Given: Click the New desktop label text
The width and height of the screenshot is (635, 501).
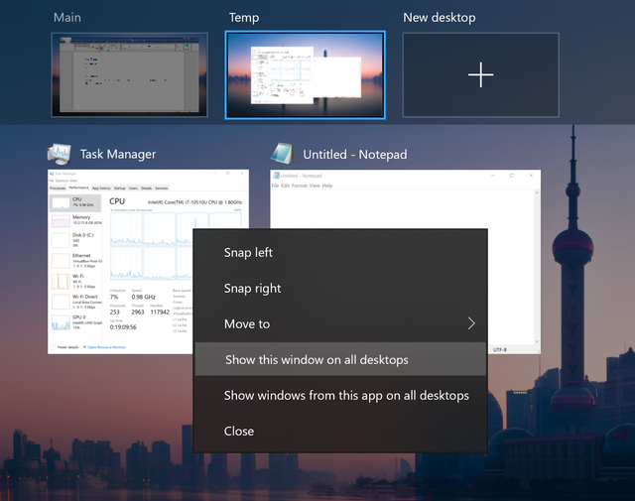Looking at the screenshot, I should tap(440, 18).
